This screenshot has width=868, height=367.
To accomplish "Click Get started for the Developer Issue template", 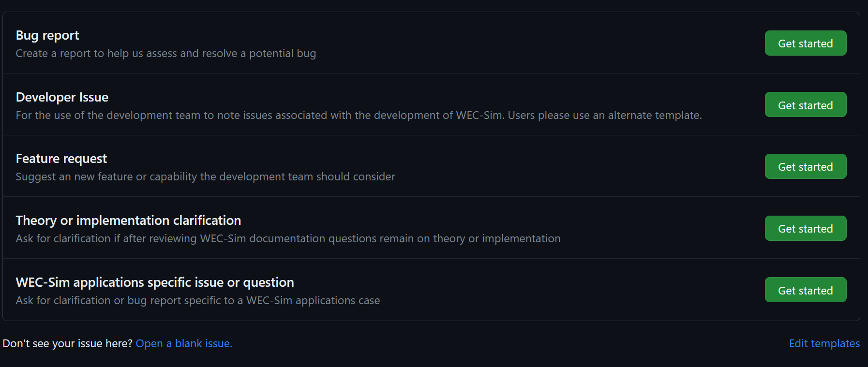I will click(805, 104).
